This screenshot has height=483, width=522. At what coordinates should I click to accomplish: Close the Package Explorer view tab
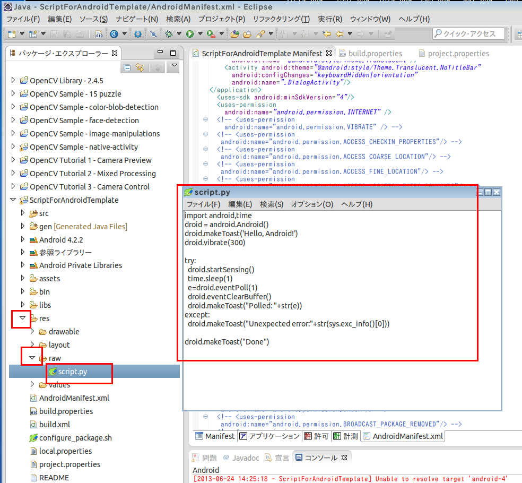click(115, 53)
